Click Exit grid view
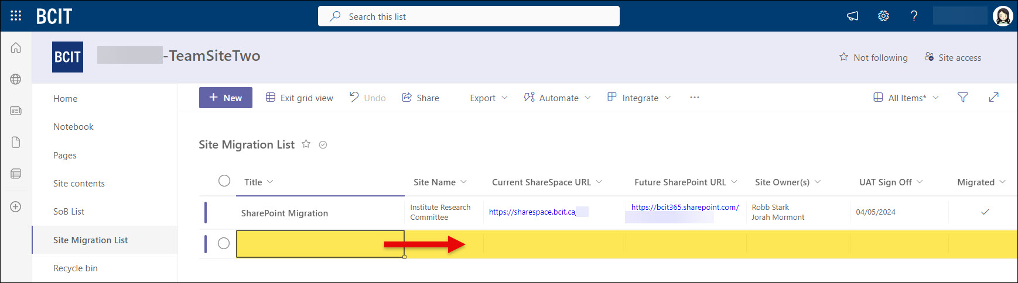 pyautogui.click(x=299, y=98)
